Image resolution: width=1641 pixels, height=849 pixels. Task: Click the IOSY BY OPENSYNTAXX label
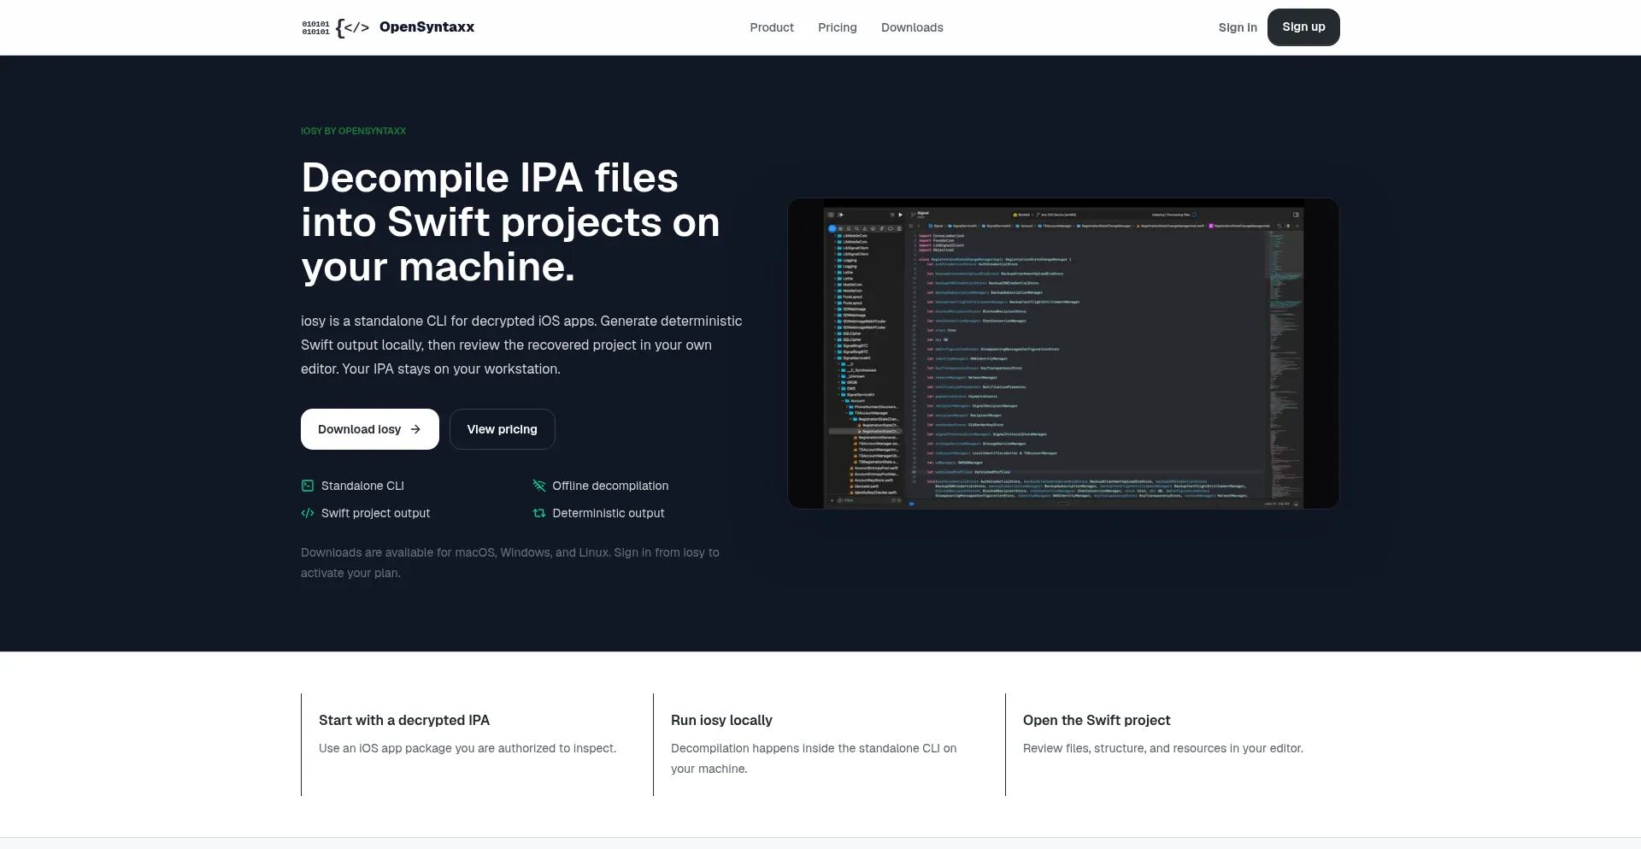pos(354,131)
